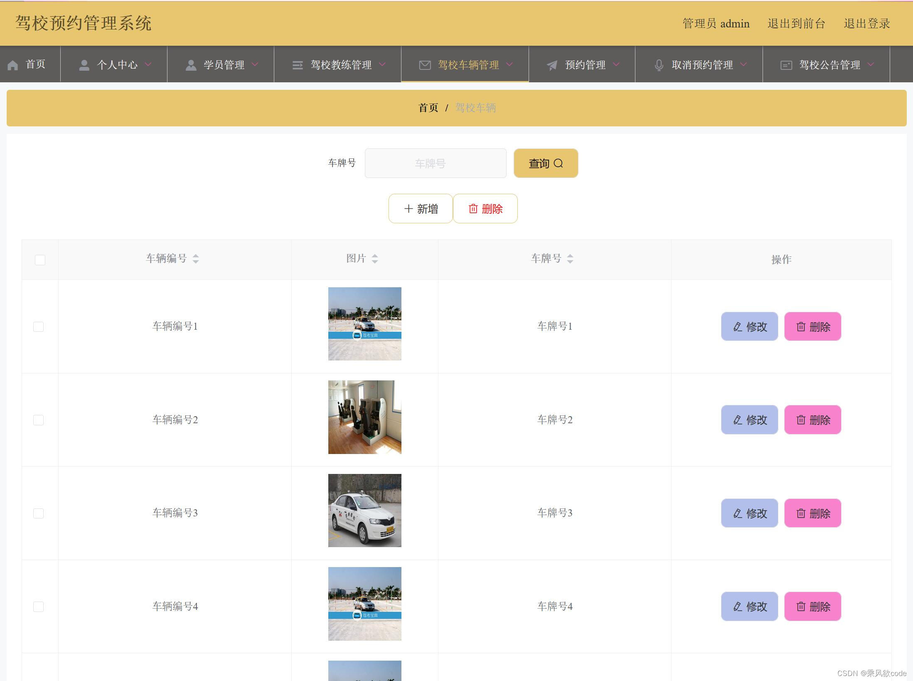Click the paper plane icon beside 预约管理
Viewport: 913px width, 681px height.
point(552,65)
